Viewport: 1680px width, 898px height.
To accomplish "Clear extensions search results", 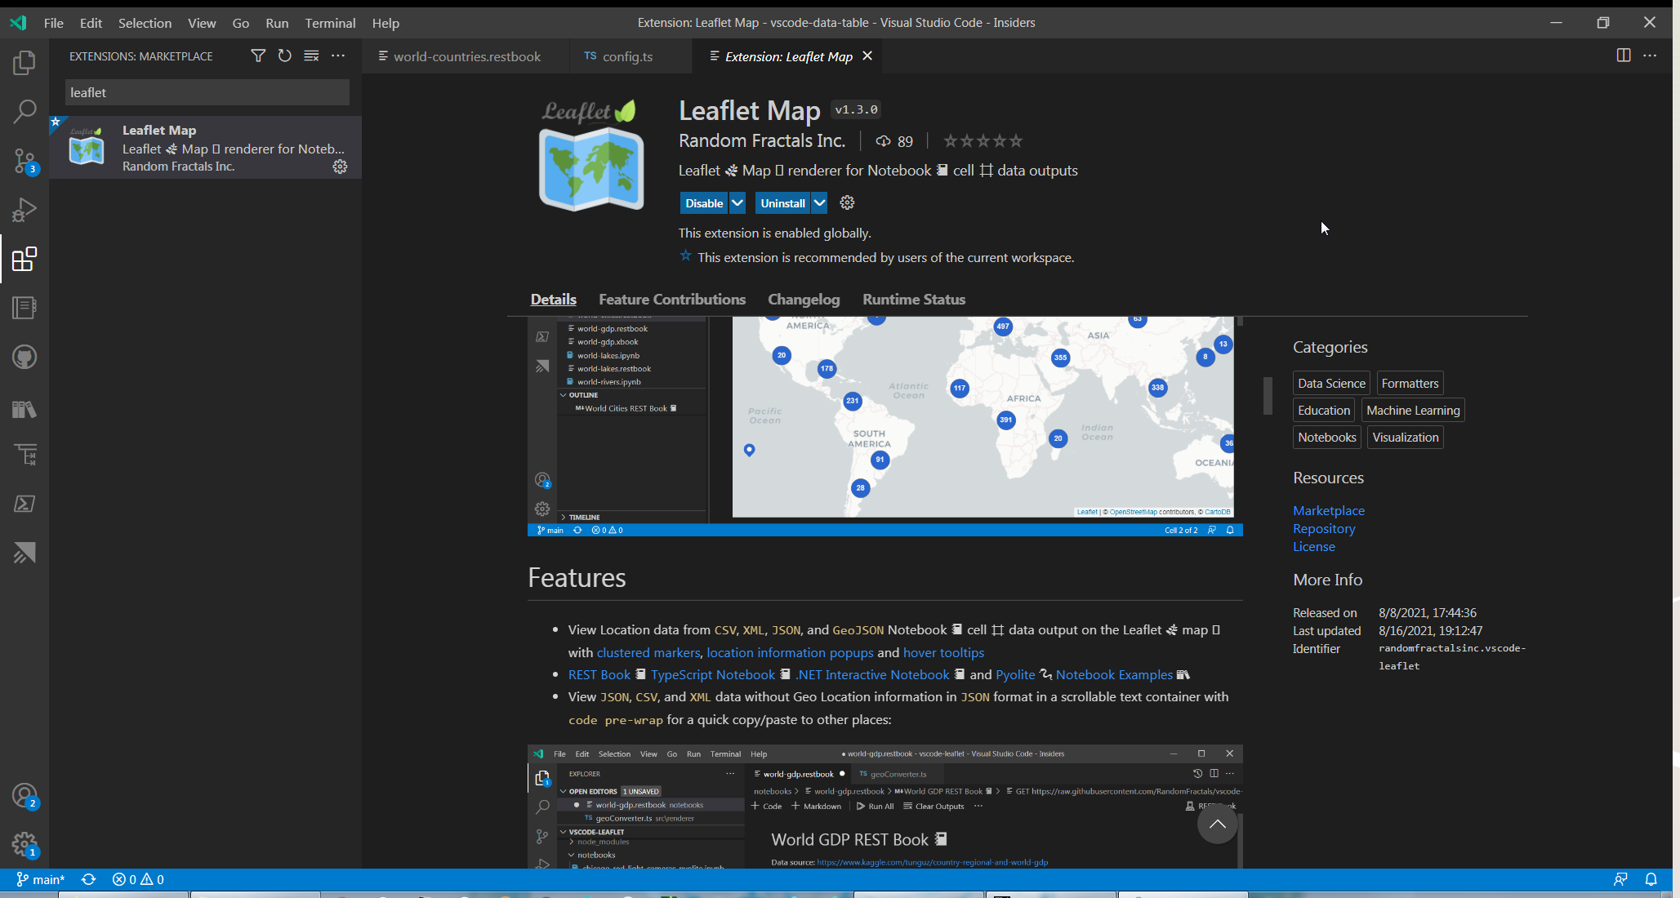I will click(311, 56).
